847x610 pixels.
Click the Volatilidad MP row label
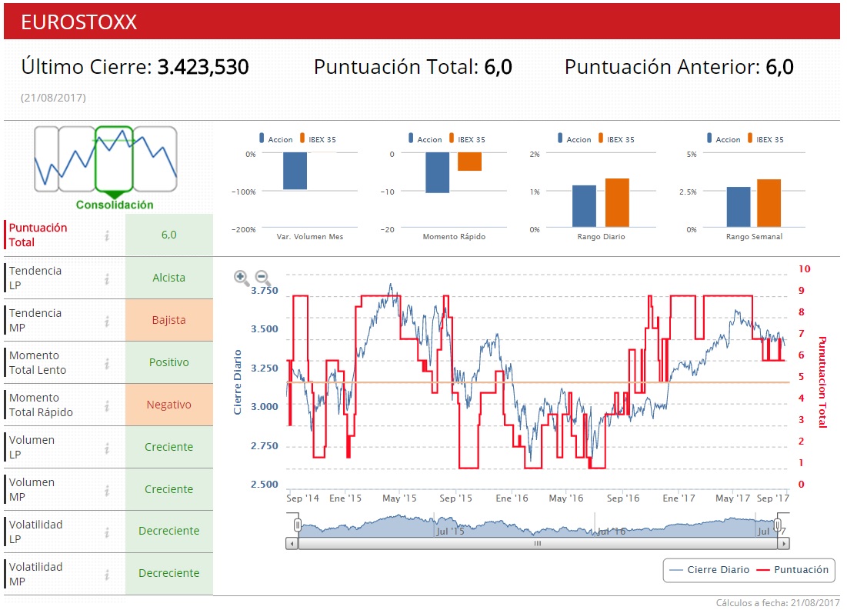pos(35,574)
